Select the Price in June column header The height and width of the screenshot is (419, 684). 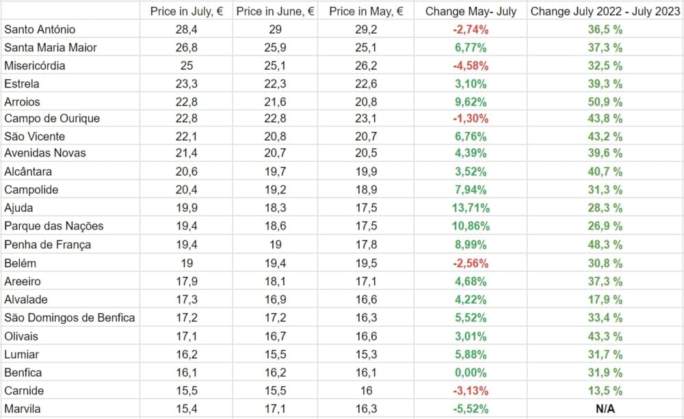click(275, 11)
